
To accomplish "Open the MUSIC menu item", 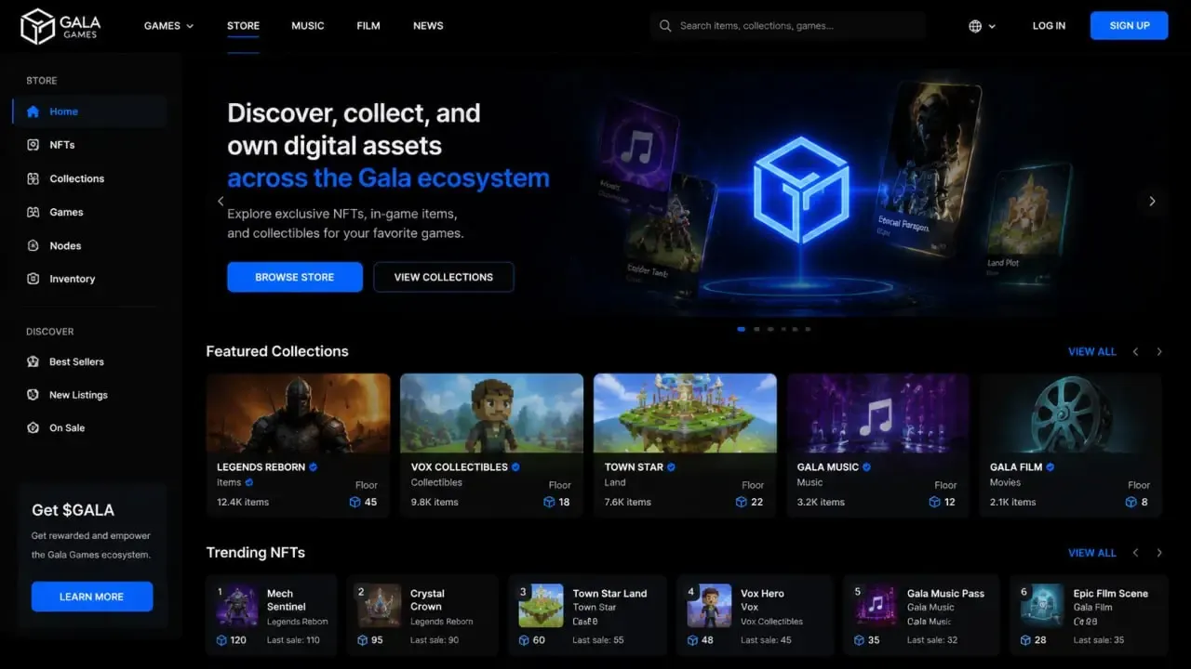I will tap(308, 26).
